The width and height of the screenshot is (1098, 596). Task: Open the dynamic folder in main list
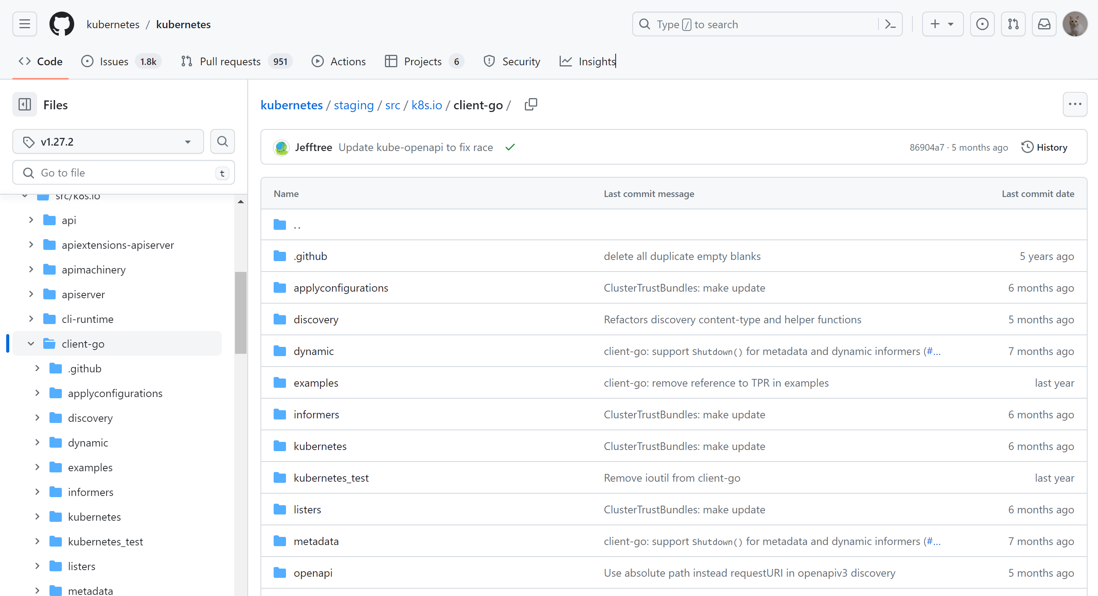tap(313, 351)
